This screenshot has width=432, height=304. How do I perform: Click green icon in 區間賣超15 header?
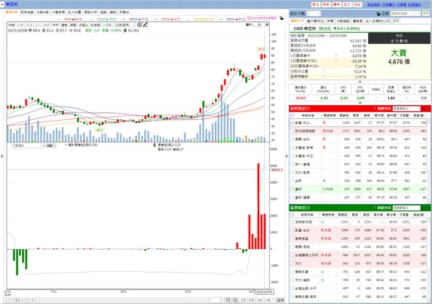coord(423,208)
